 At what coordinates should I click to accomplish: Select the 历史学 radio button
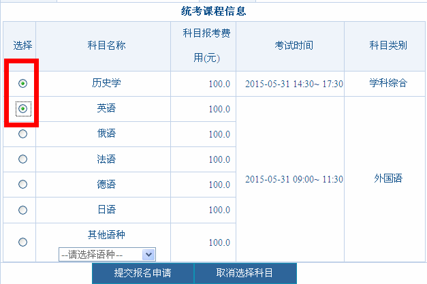click(23, 83)
